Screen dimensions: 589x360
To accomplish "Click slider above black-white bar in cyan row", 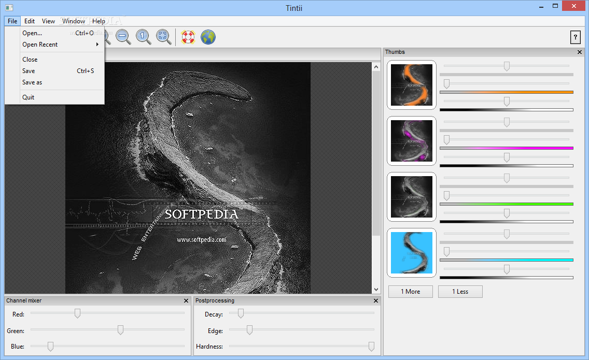I will pos(507,269).
